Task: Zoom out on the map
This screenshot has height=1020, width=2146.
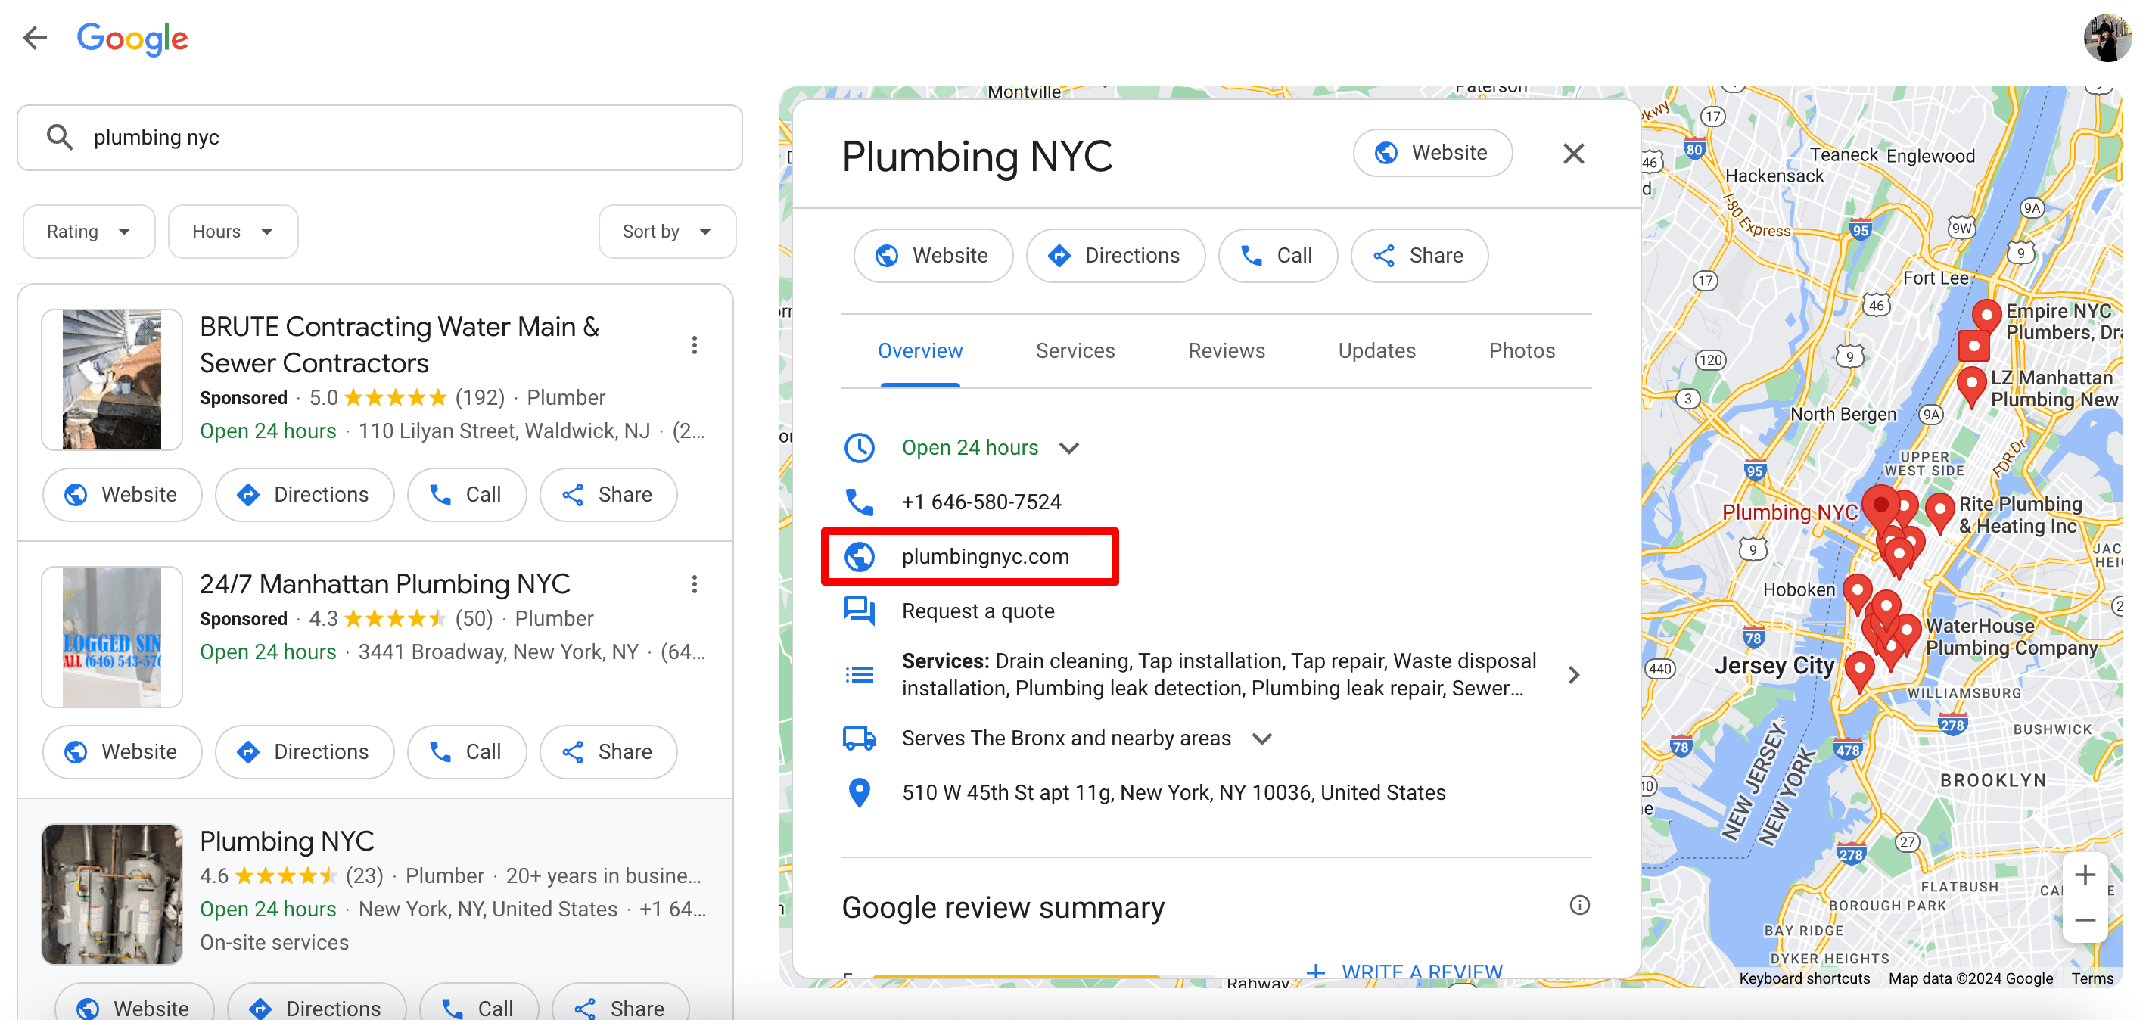Action: pos(2085,920)
